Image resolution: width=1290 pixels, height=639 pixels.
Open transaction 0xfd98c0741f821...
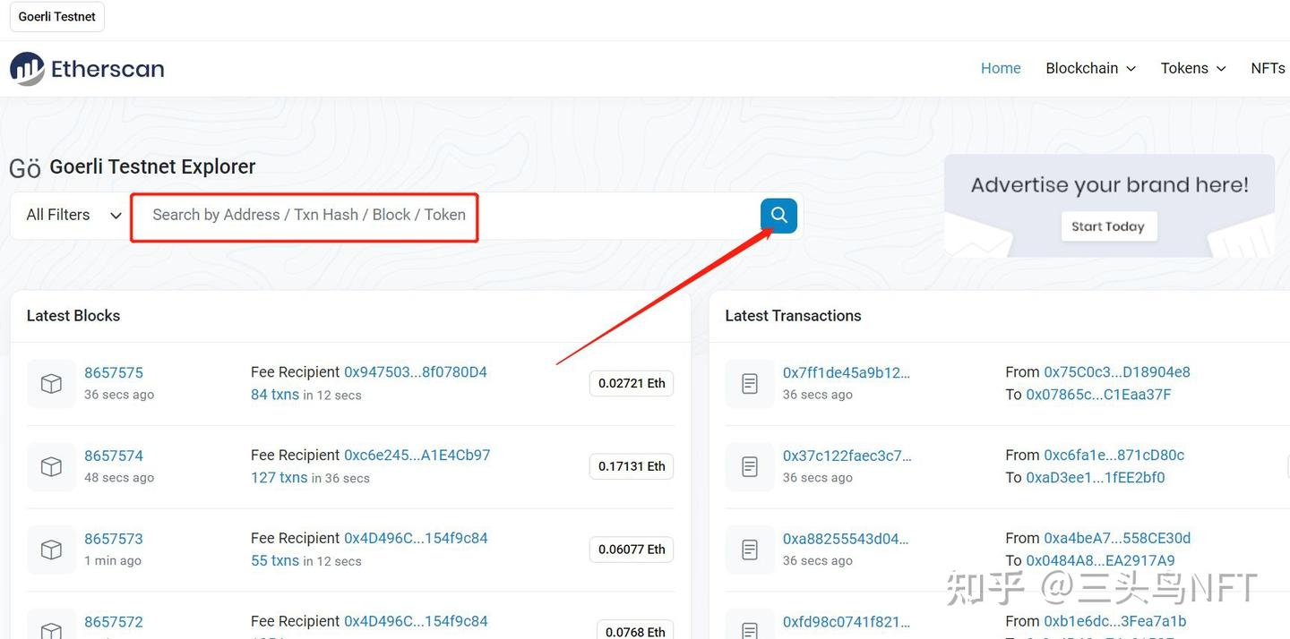pyautogui.click(x=847, y=622)
